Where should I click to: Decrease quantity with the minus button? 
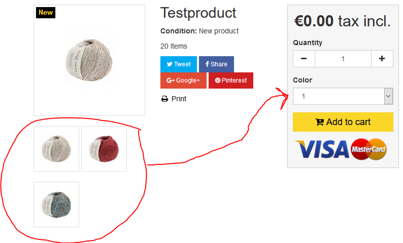[304, 59]
